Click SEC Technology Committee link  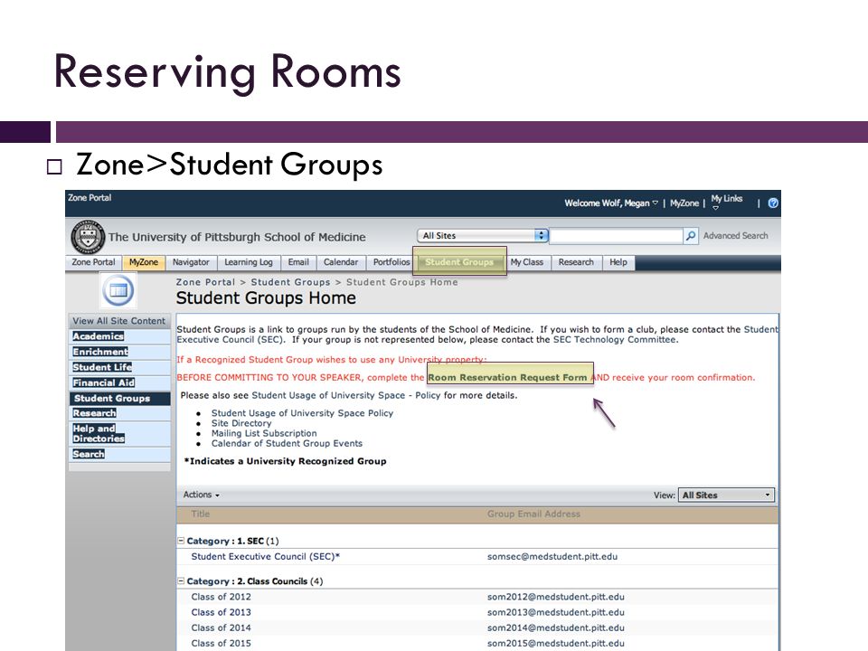(615, 339)
